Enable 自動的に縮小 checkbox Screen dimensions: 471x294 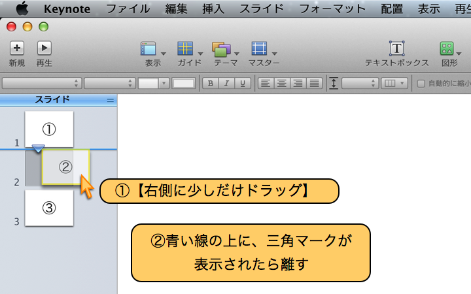click(x=421, y=84)
